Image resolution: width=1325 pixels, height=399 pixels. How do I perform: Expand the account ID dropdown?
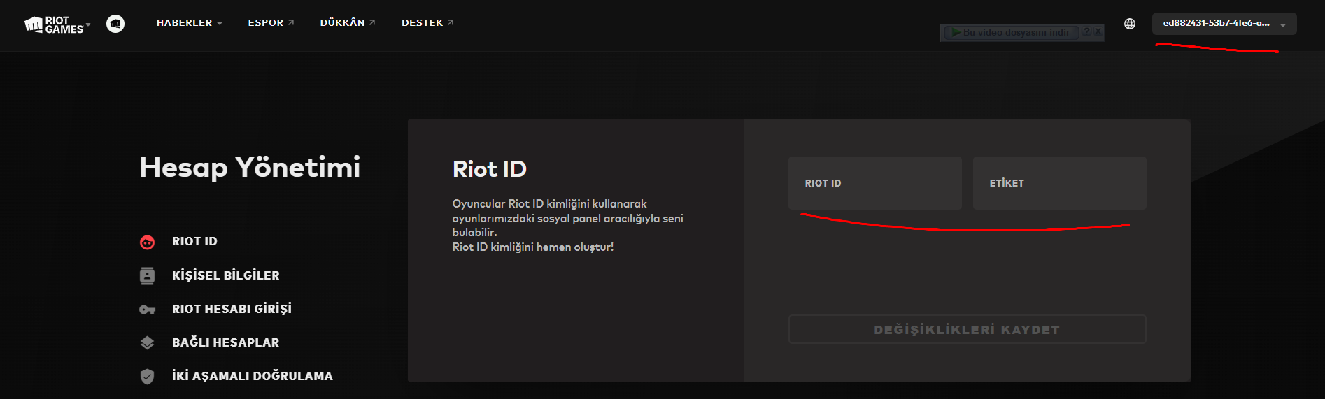[1224, 24]
